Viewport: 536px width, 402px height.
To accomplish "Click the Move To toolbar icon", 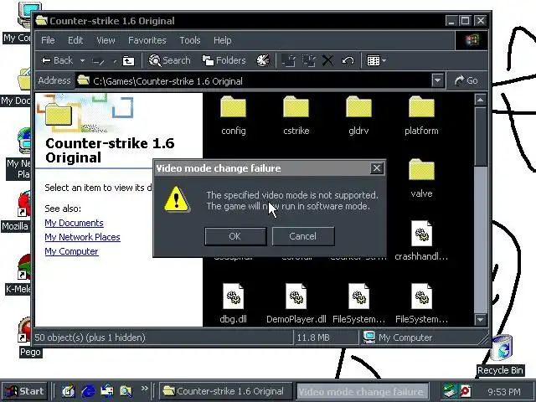I will (288, 61).
